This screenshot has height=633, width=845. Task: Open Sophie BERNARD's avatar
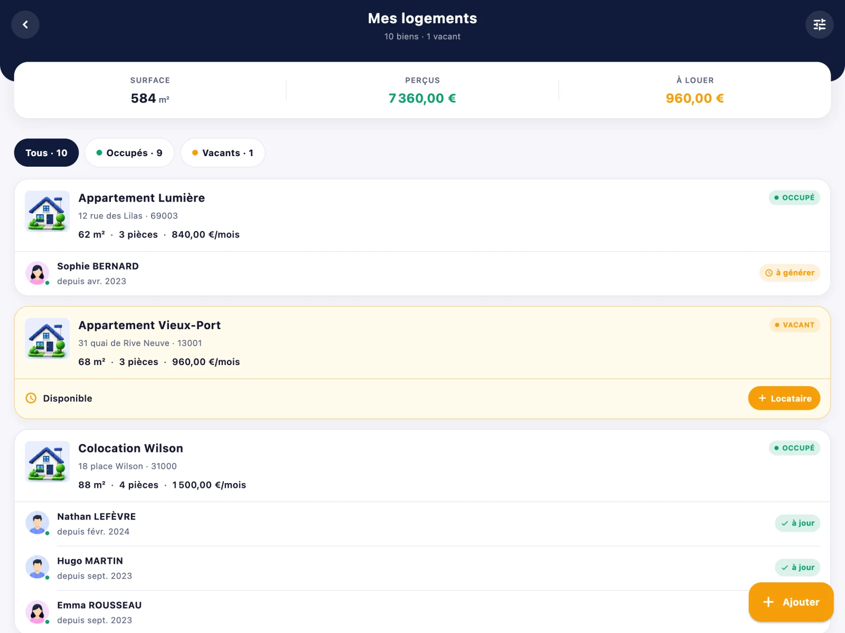pos(37,273)
